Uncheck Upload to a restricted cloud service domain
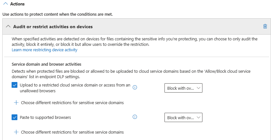 point(14,85)
